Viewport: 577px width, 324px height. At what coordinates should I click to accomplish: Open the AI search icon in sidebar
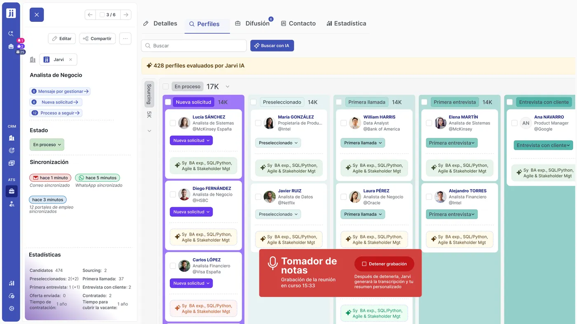coord(11,33)
